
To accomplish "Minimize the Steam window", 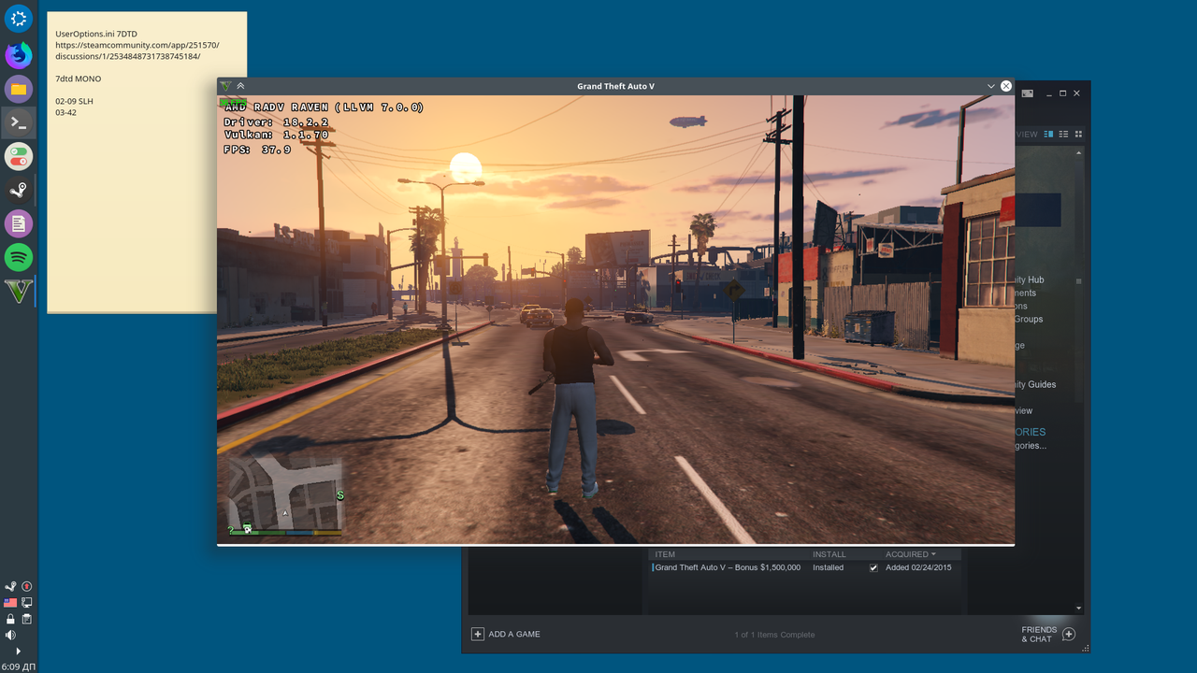I will [x=1049, y=93].
